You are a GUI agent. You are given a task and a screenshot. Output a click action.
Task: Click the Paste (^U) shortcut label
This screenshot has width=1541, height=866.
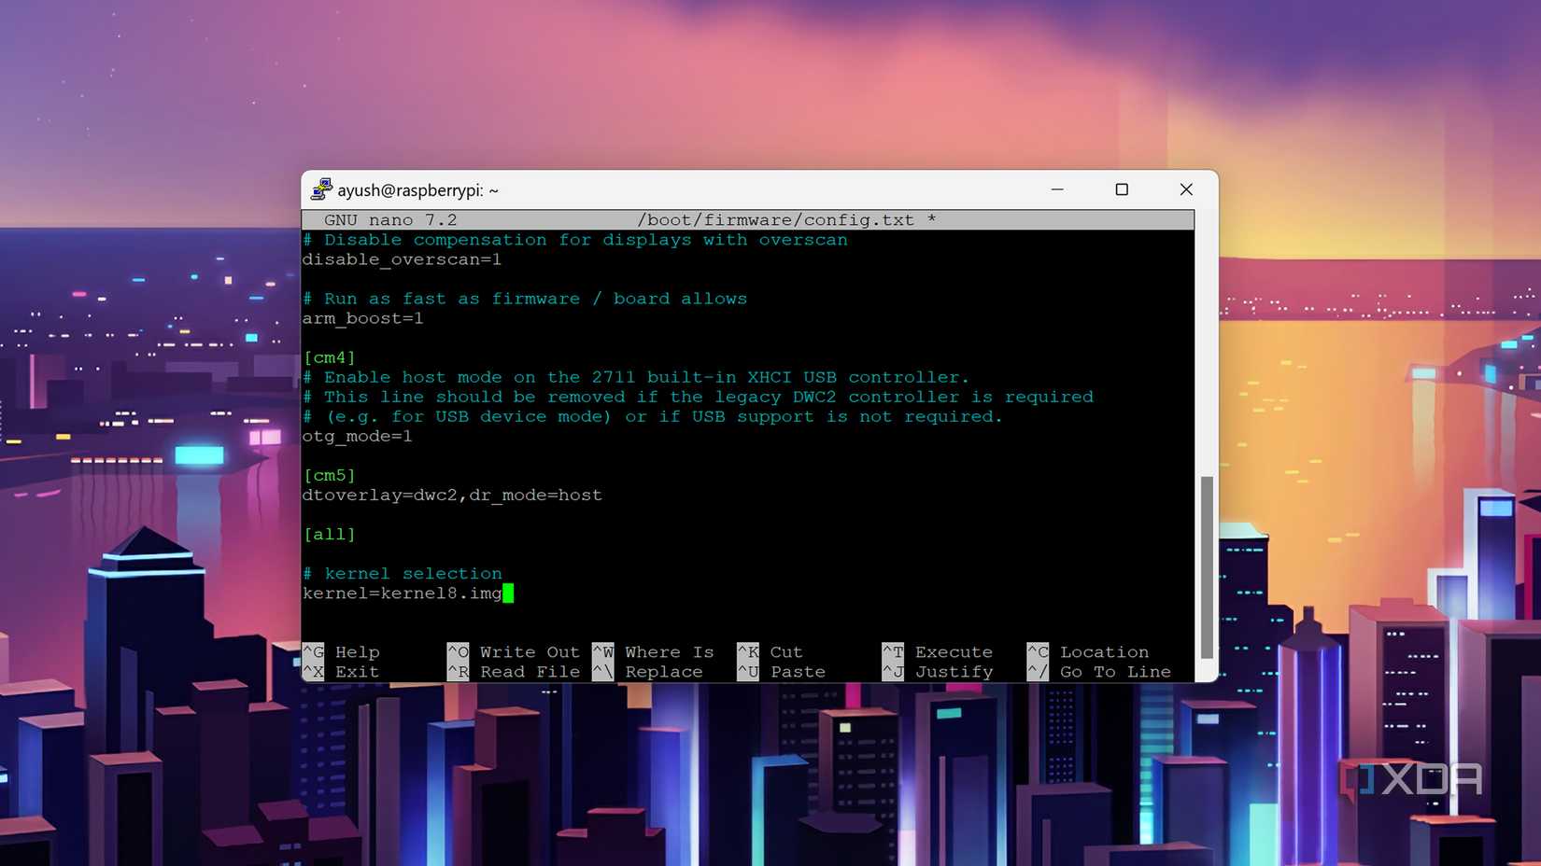point(797,671)
